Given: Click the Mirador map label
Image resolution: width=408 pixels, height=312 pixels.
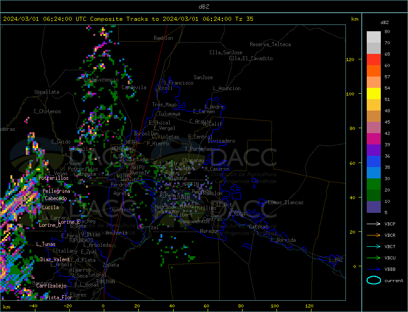Looking at the screenshot, I should 209,231.
